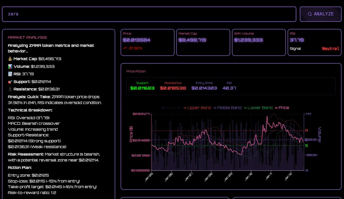This screenshot has height=199, width=344.
Task: Toggle the Upper Band legend entry
Action: tap(197, 108)
